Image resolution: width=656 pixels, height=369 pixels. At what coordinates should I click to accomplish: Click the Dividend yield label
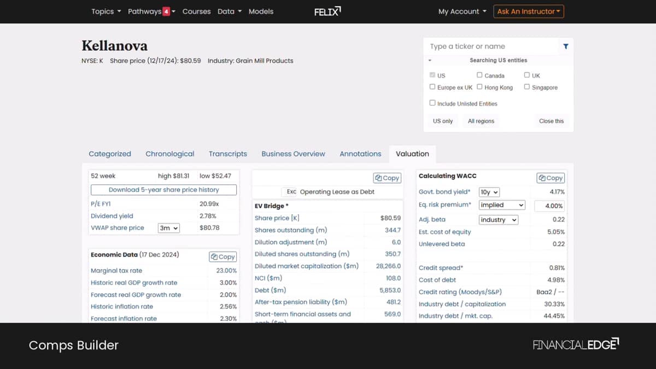pyautogui.click(x=112, y=216)
